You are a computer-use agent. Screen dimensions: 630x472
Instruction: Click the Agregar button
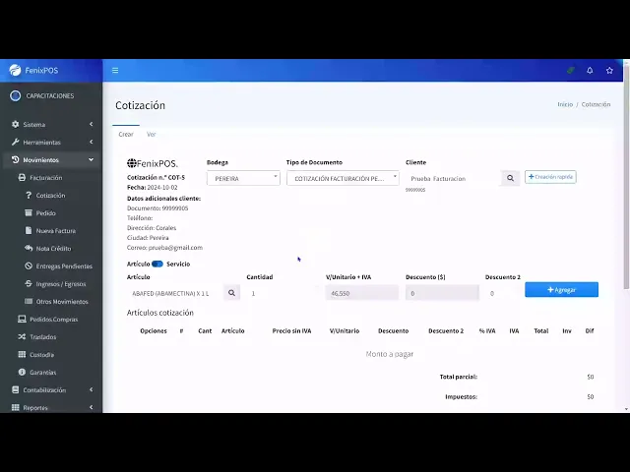561,289
